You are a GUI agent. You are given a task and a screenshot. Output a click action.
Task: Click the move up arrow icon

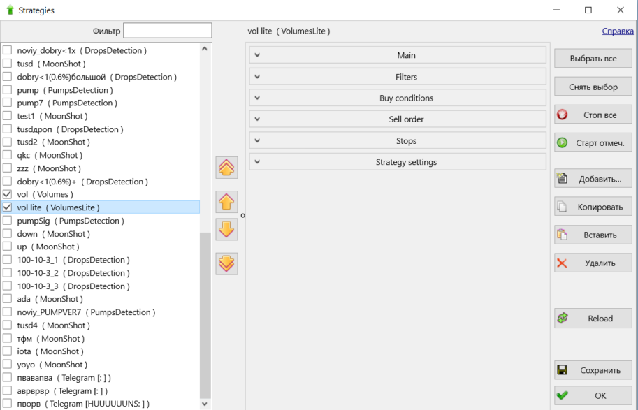click(227, 203)
